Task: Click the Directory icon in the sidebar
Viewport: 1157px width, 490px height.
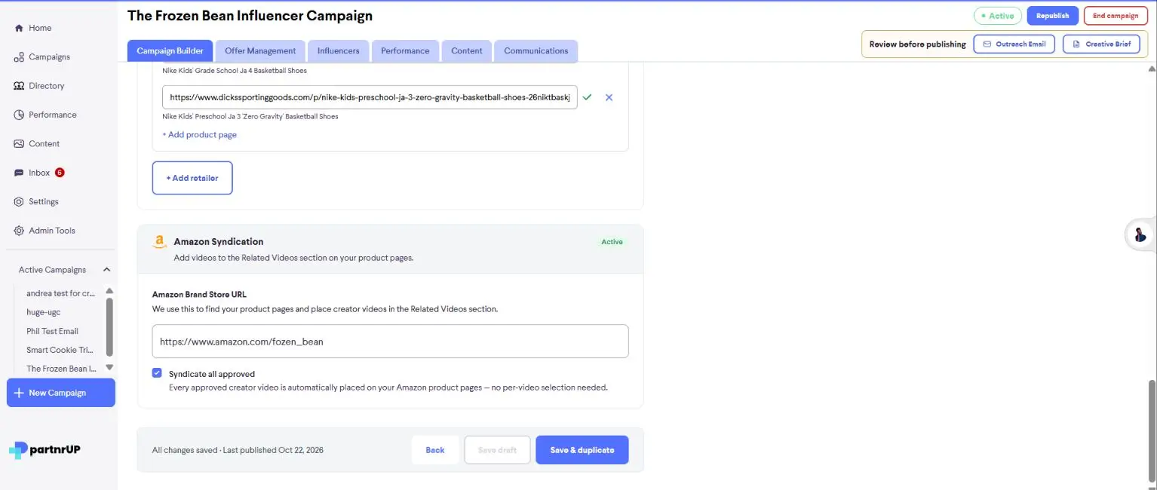Action: pyautogui.click(x=19, y=86)
